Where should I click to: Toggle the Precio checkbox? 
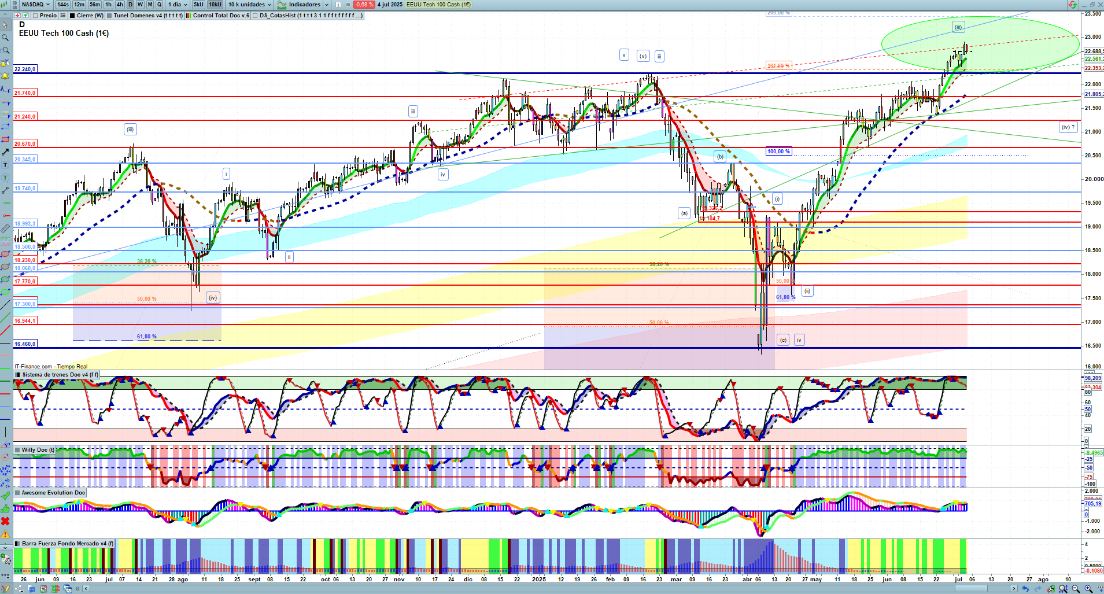[x=35, y=16]
